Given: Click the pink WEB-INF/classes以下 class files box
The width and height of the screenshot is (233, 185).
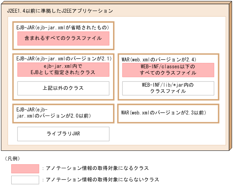Looking at the screenshot, I should [x=168, y=70].
